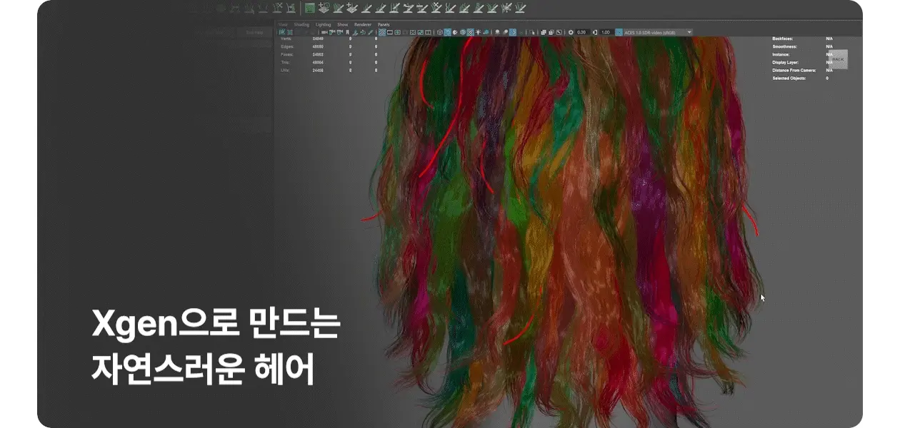Open the Show menu in the viewport

pyautogui.click(x=343, y=24)
